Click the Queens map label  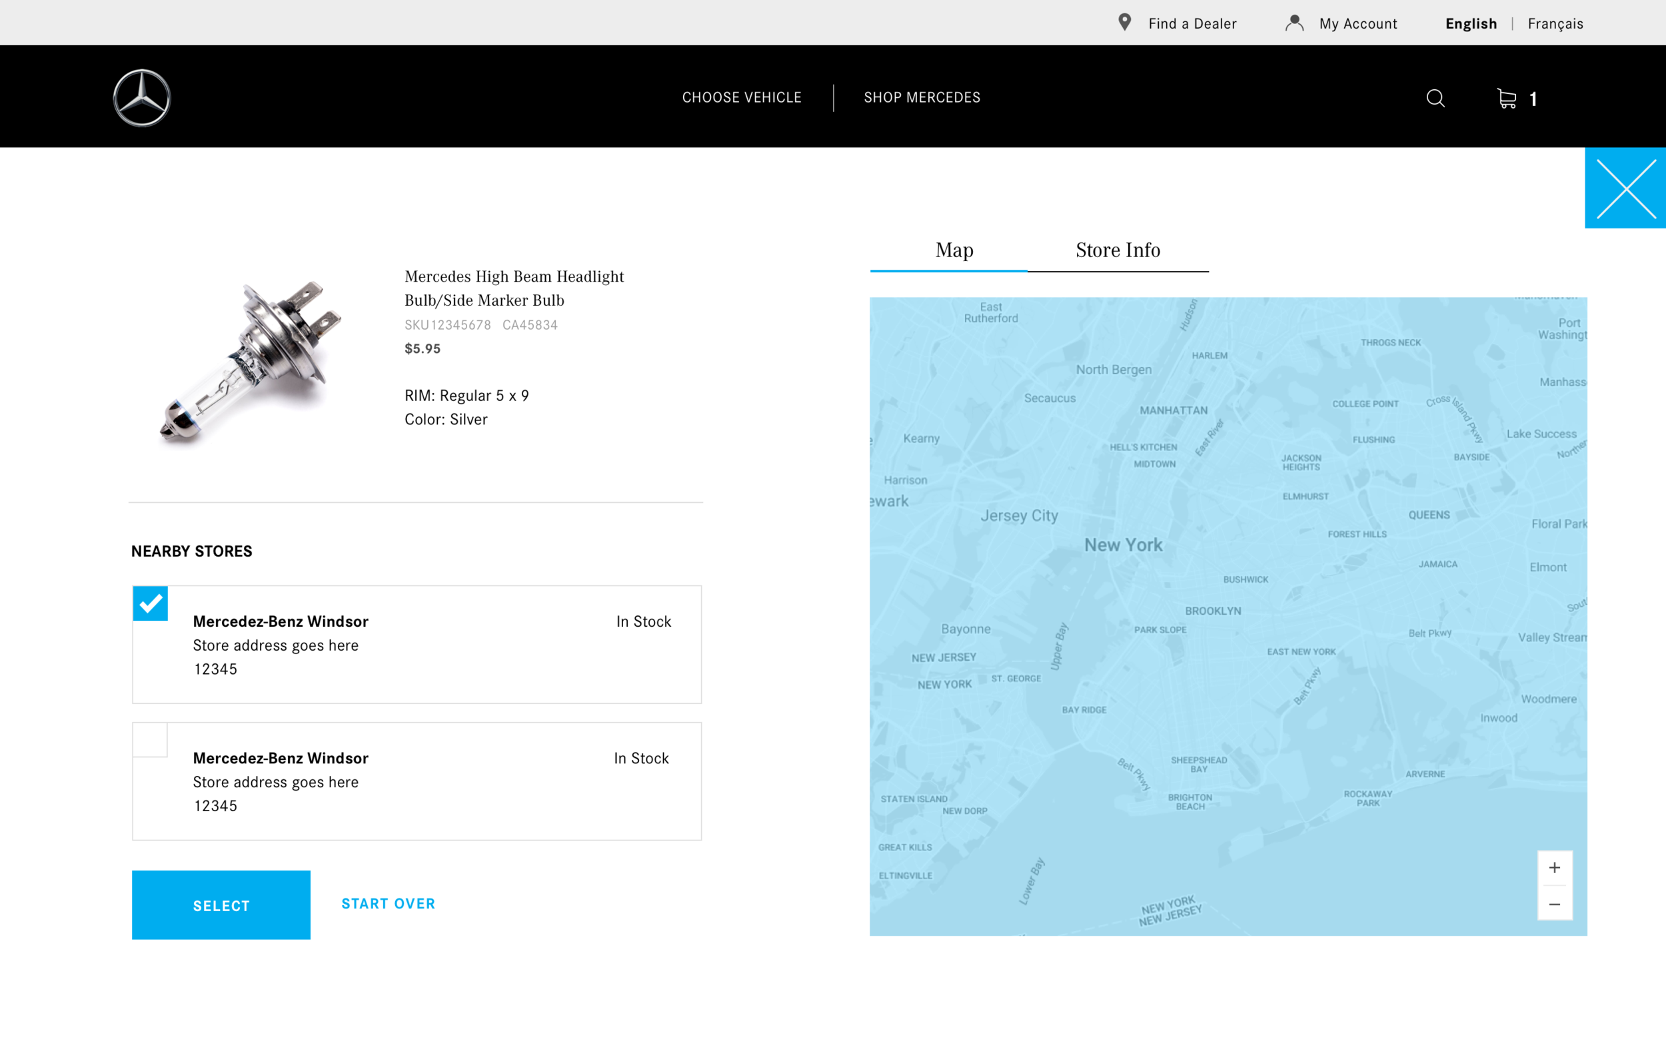tap(1429, 515)
